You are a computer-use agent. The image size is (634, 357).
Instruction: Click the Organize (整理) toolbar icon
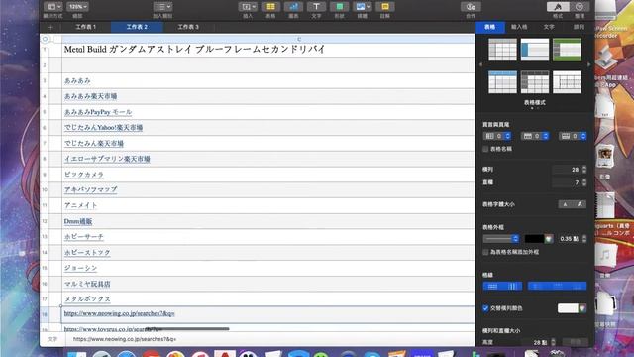(580, 7)
